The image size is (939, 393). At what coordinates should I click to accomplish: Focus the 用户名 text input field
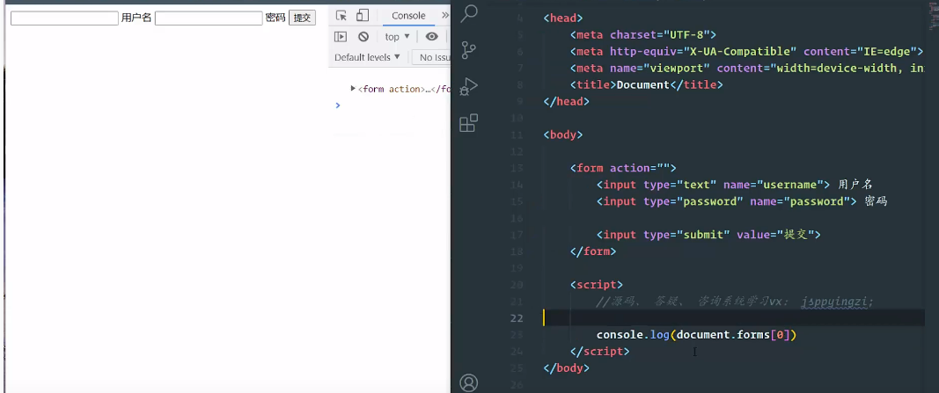tap(64, 18)
